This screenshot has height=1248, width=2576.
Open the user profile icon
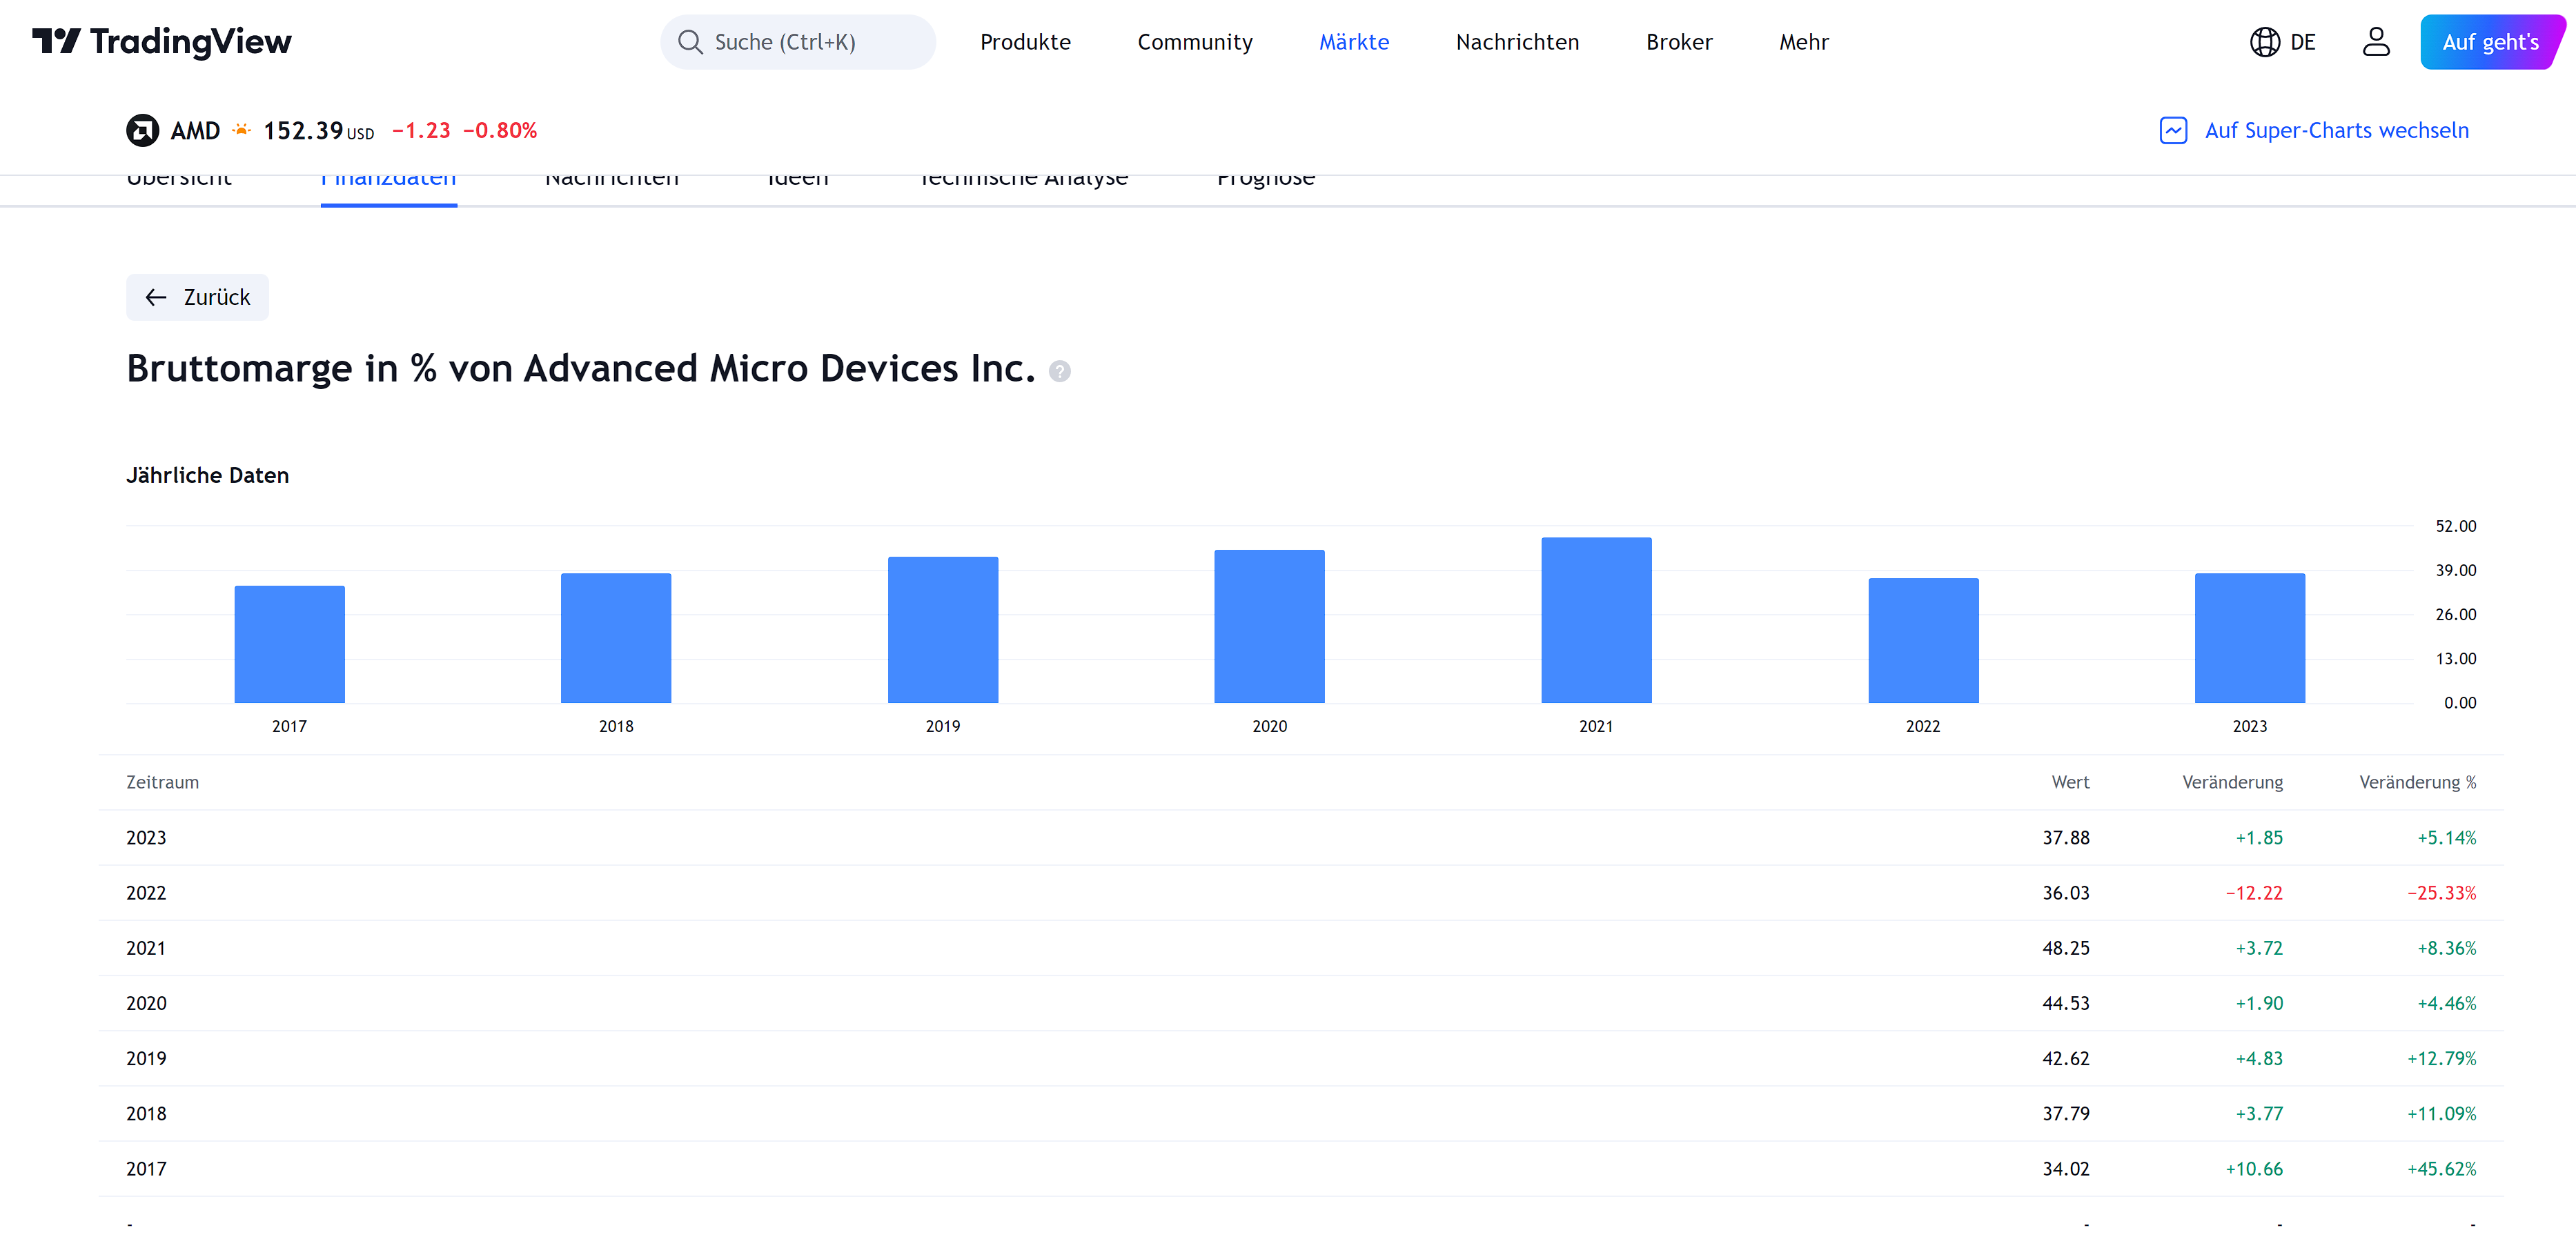coord(2376,42)
